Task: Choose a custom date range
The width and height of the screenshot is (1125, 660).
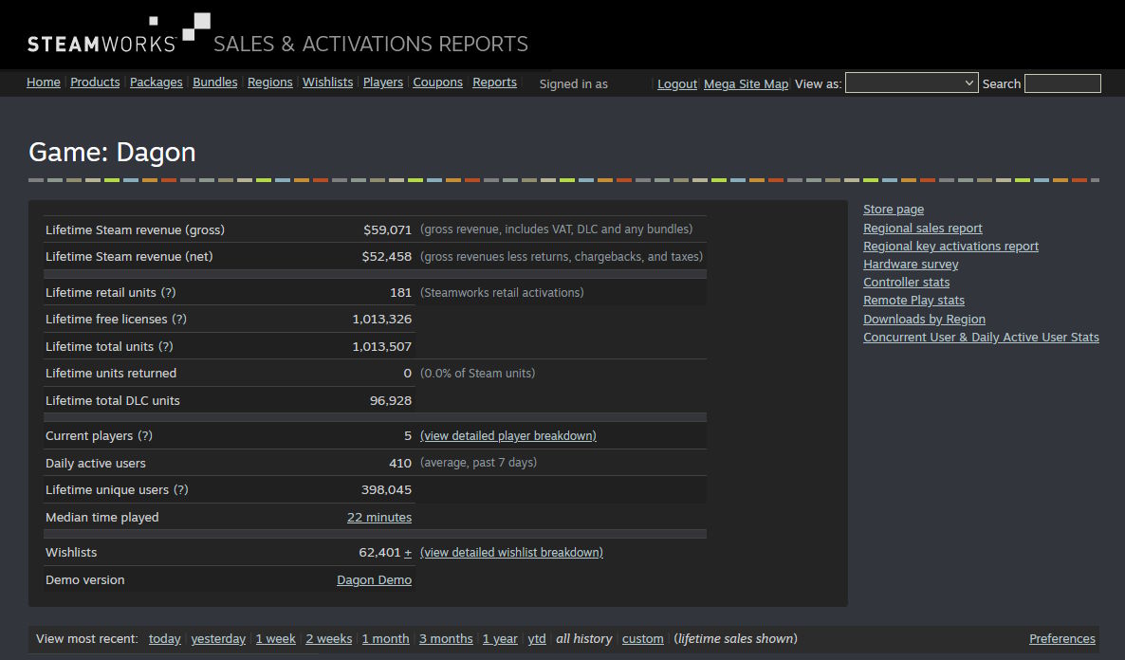Action: click(642, 638)
